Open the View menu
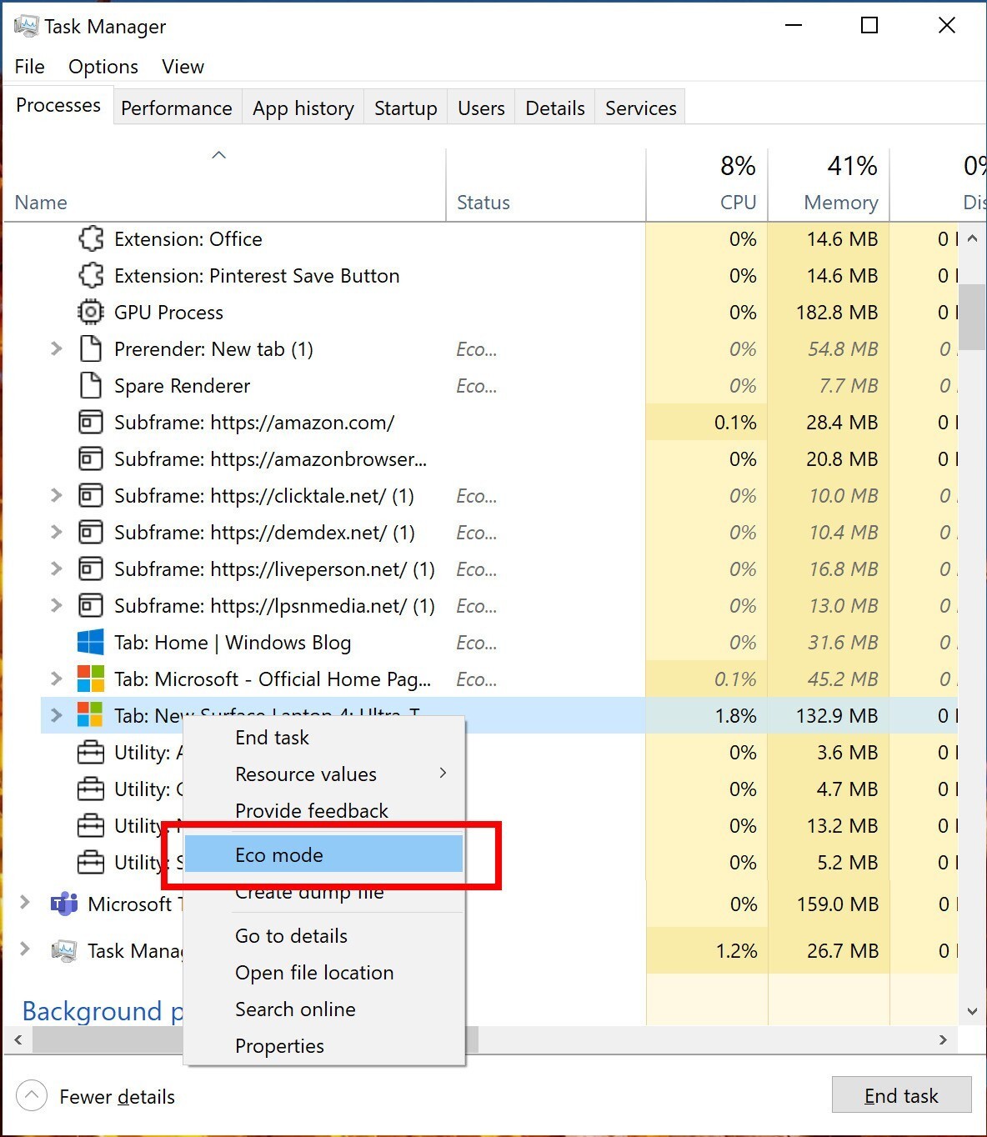Viewport: 987px width, 1137px height. 183,67
